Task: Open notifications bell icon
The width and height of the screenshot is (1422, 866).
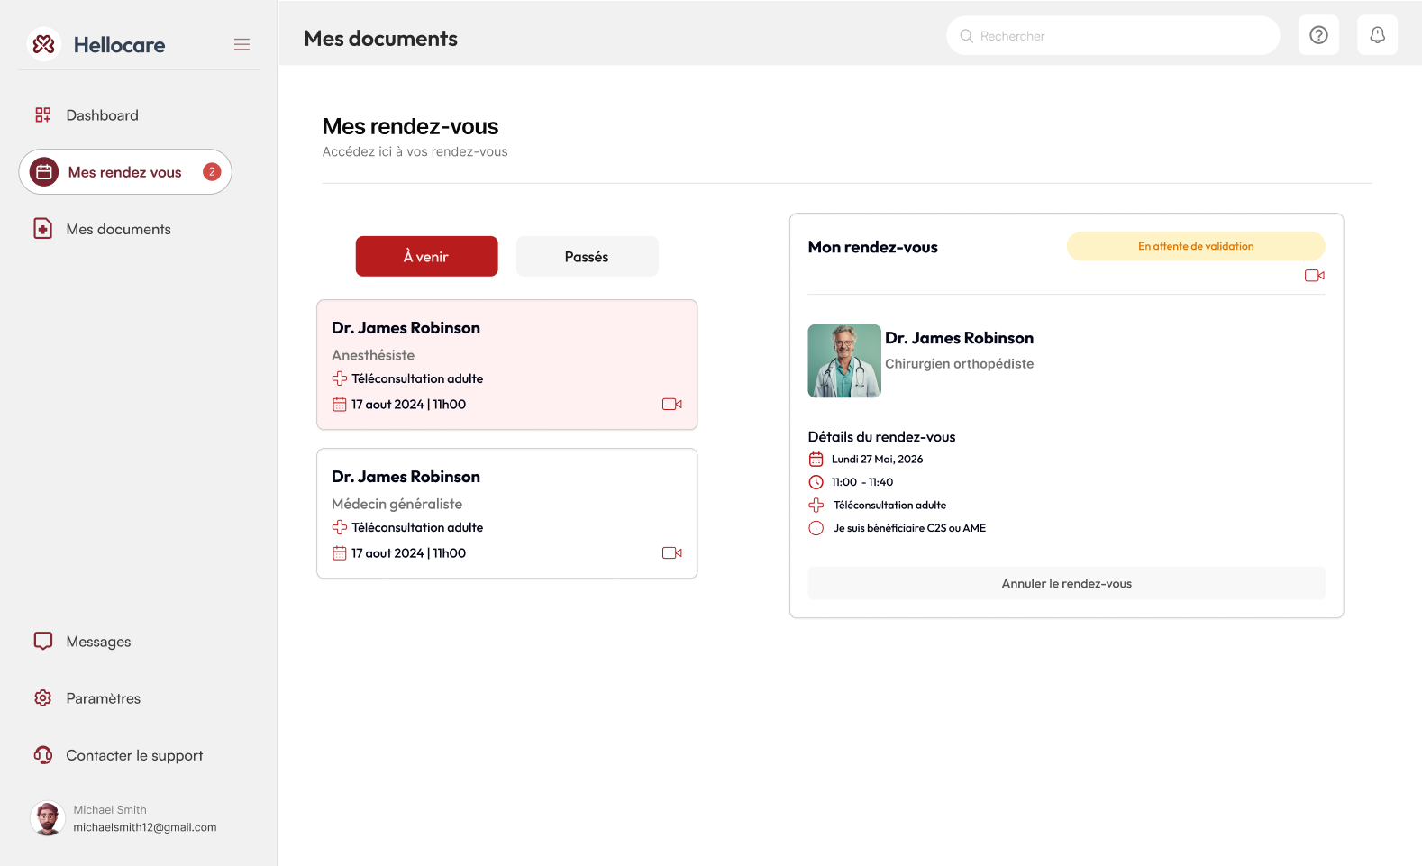Action: pos(1377,35)
